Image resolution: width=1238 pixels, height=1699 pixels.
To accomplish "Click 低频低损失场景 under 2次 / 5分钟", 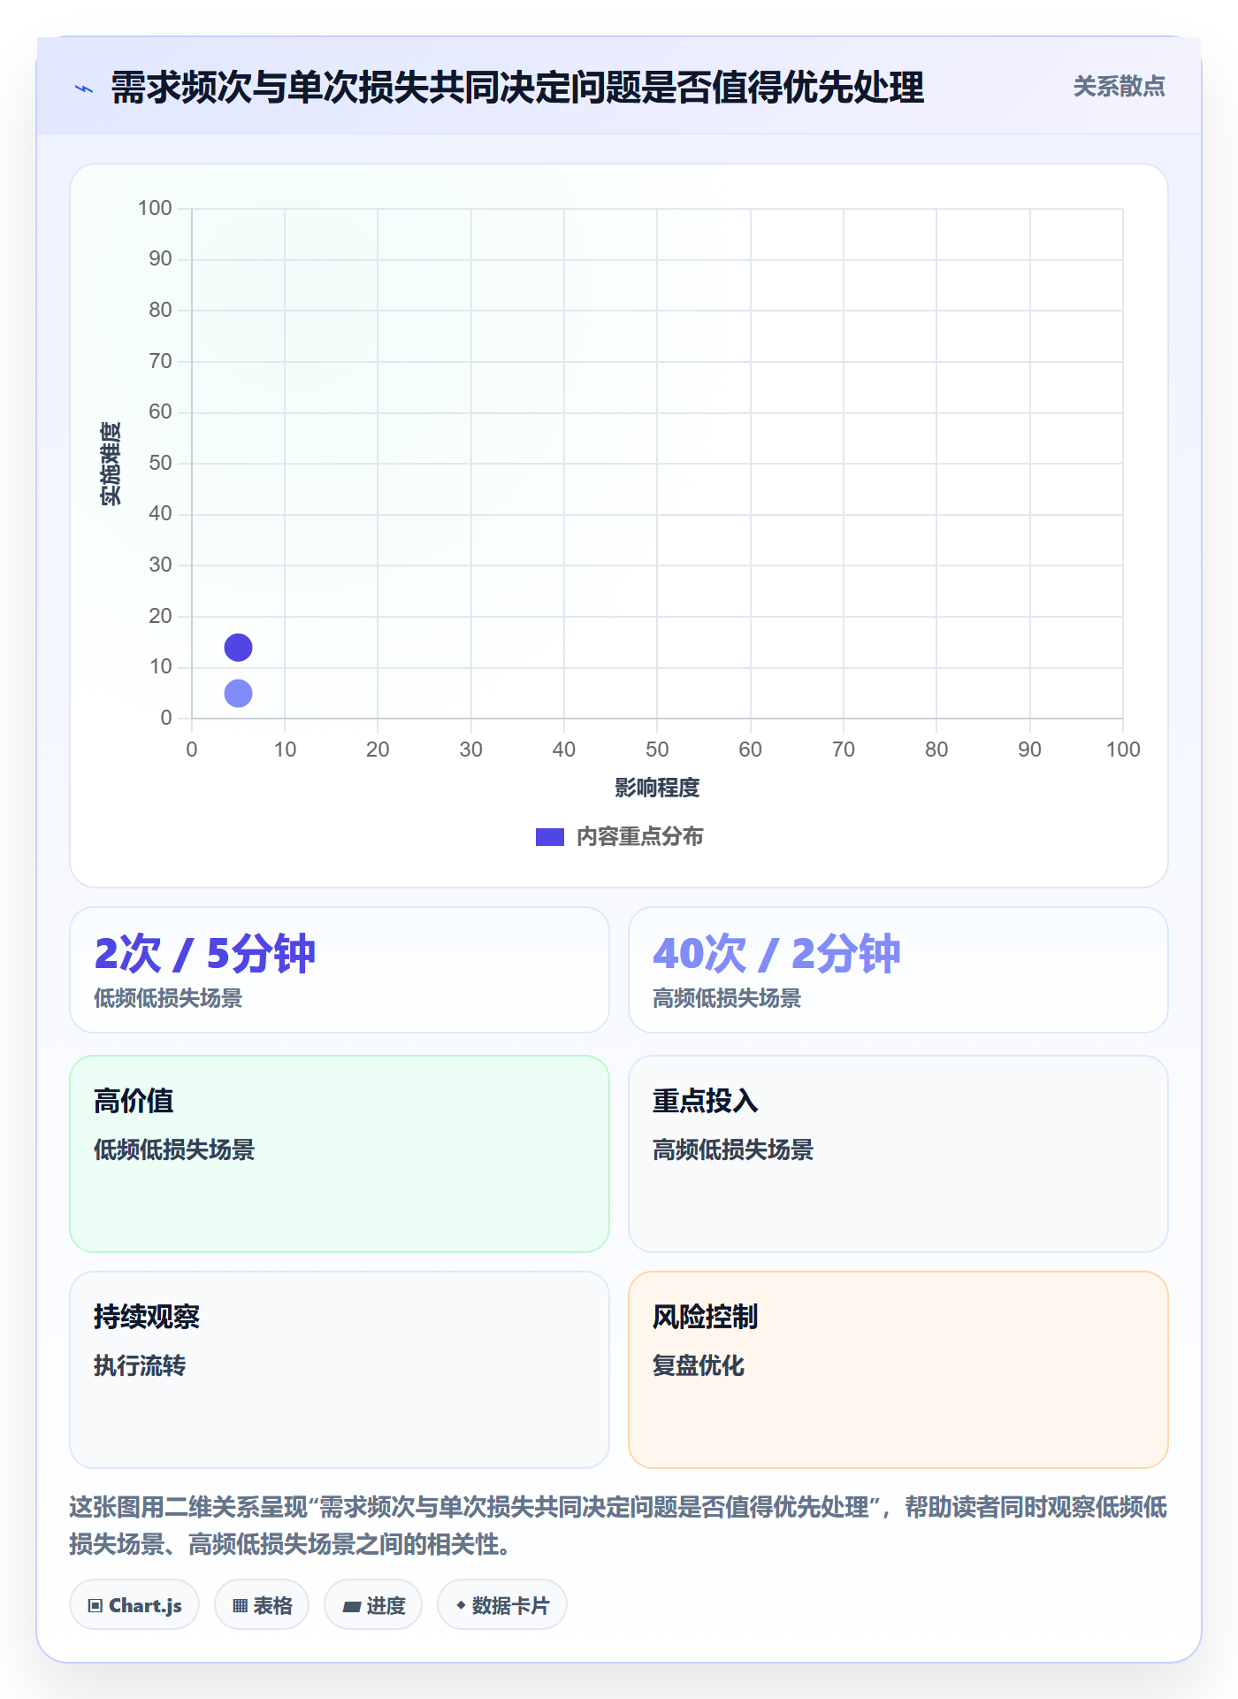I will 168,998.
